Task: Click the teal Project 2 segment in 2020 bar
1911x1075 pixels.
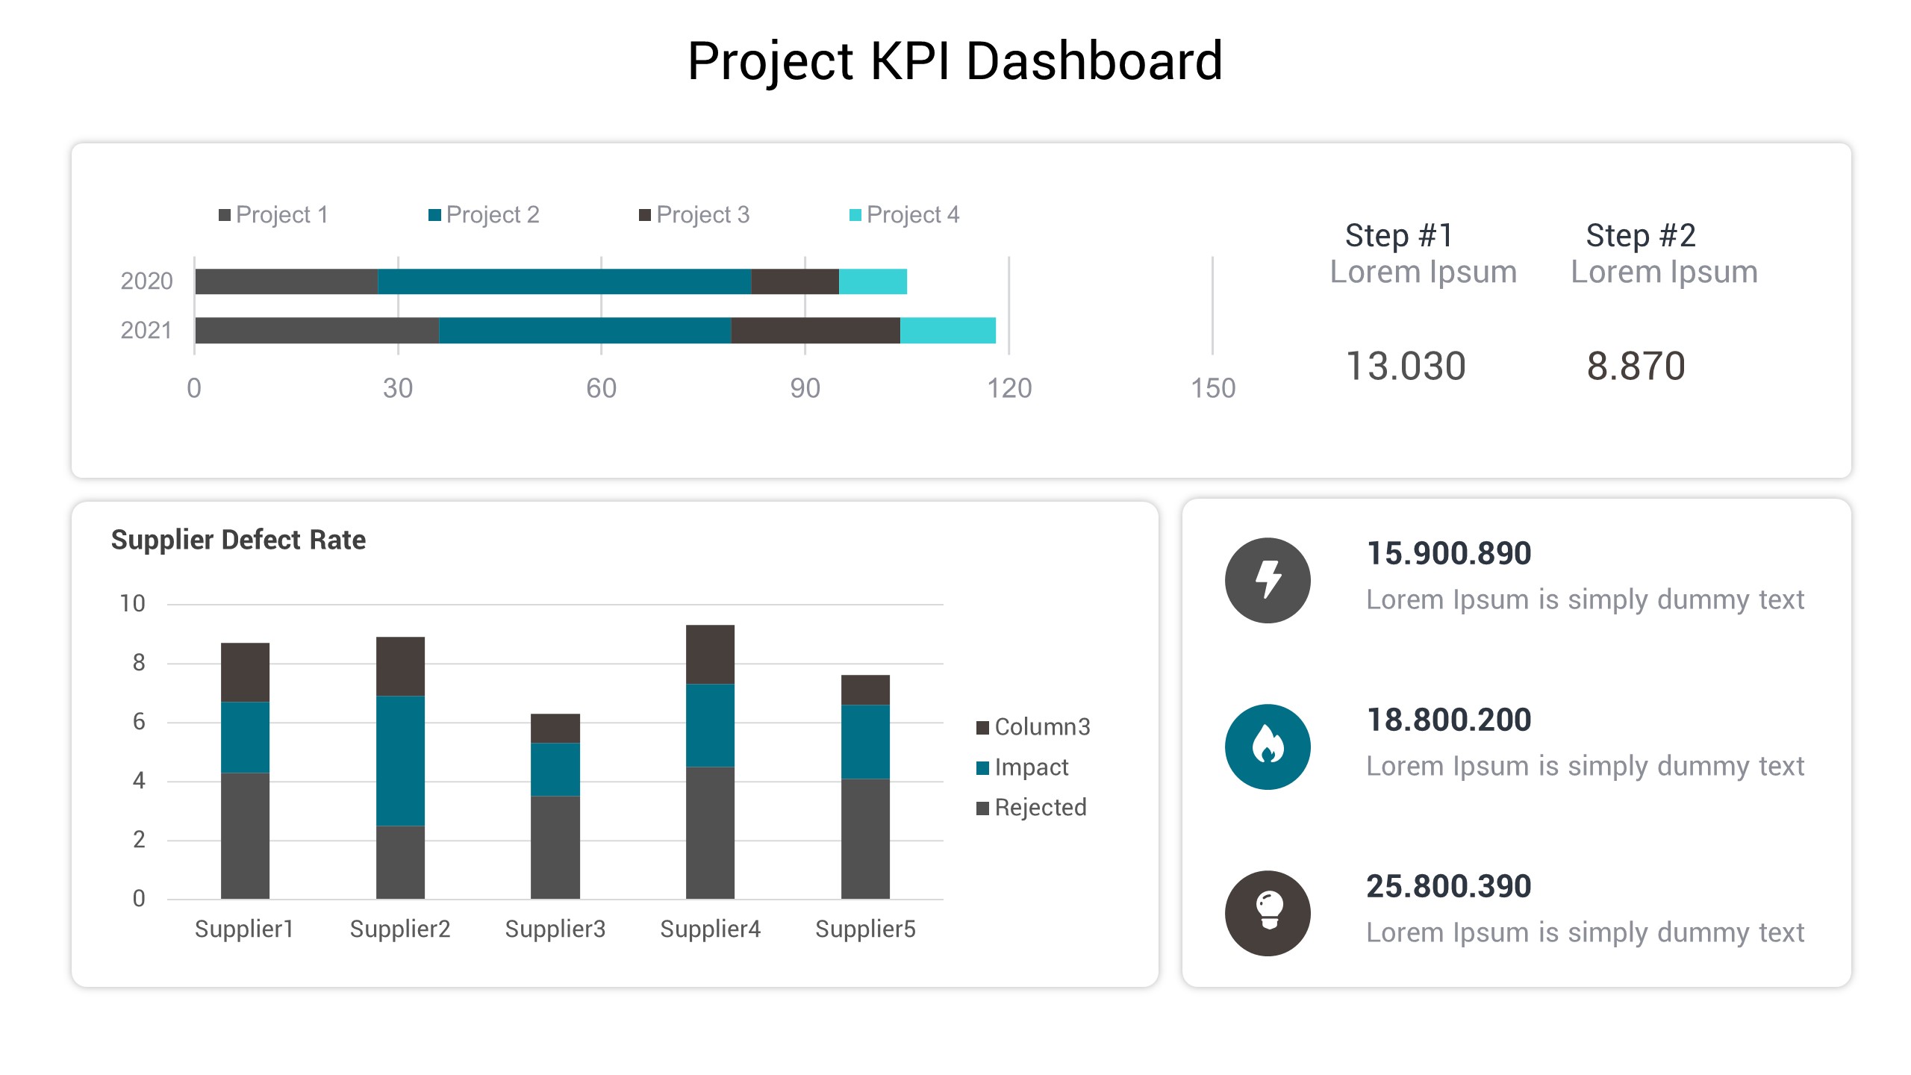Action: [564, 282]
